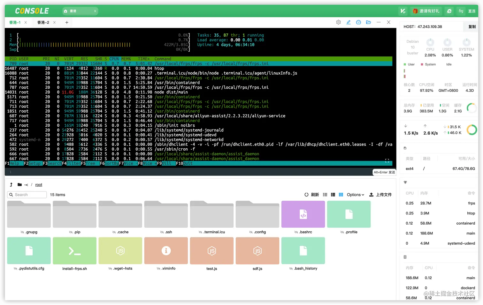Open the .config folder
Image resolution: width=483 pixels, height=305 pixels.
pos(257,214)
